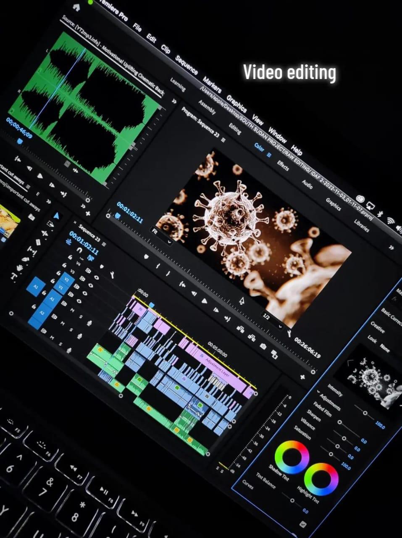Screen dimensions: 402x538
Task: Open Sequence 23 timeline panel menu
Action: [x=104, y=244]
